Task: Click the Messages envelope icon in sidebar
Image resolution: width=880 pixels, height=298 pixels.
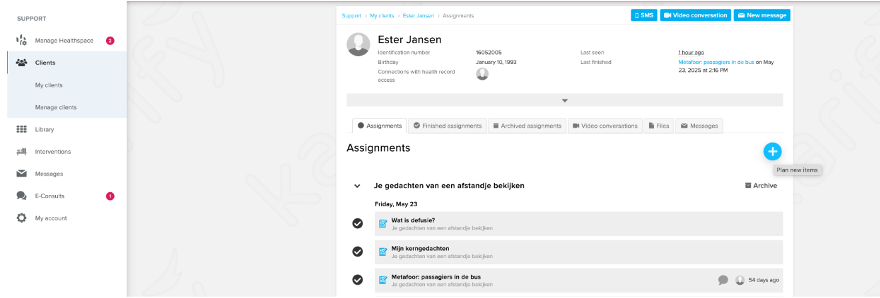Action: pos(21,174)
